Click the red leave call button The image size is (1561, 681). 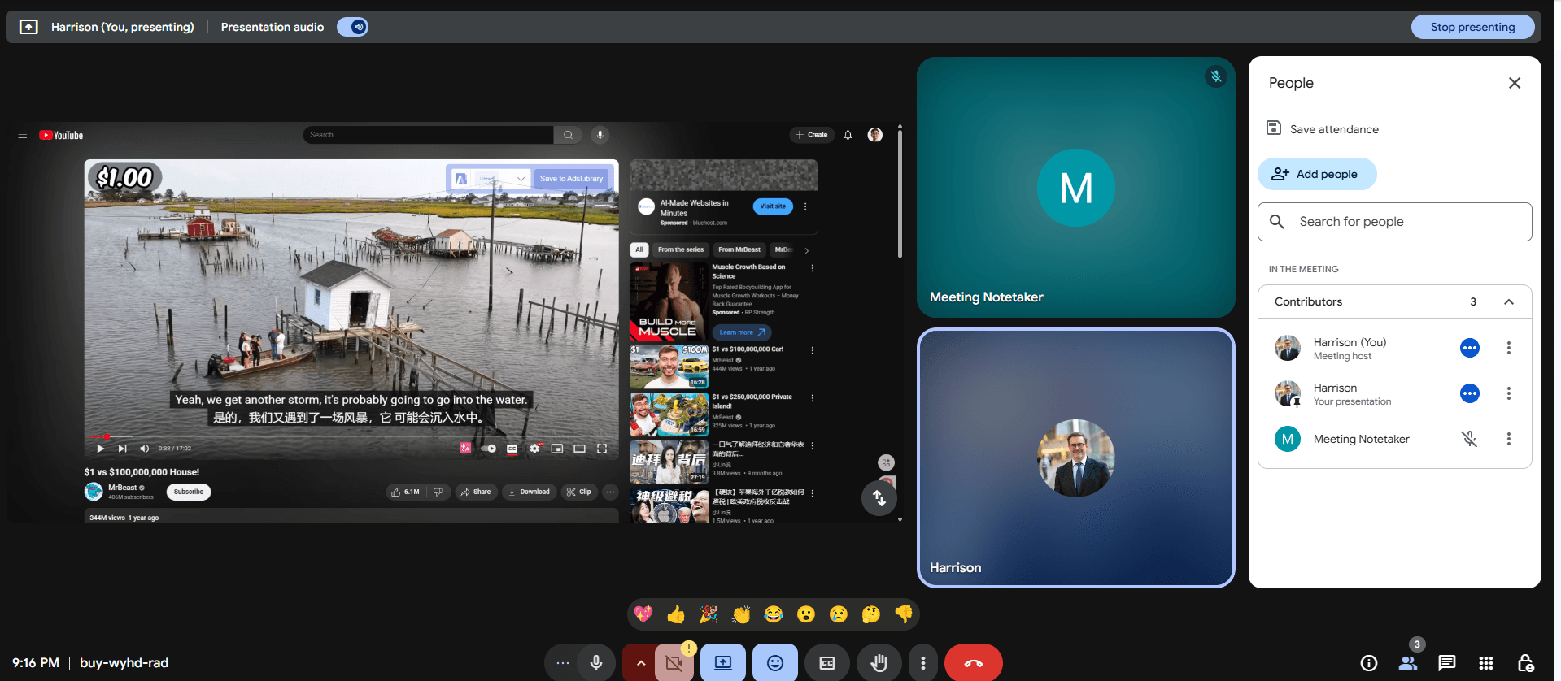pyautogui.click(x=973, y=663)
